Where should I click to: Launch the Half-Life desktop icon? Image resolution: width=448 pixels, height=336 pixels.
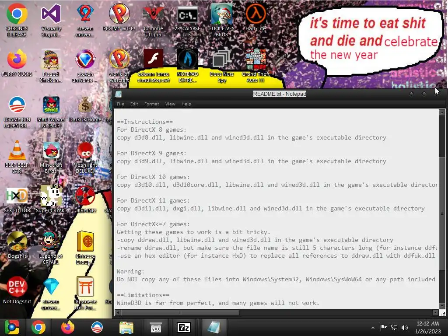tap(255, 17)
